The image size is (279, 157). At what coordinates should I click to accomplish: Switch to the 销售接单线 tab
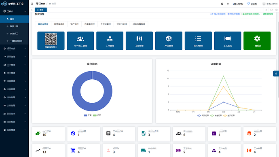[x=59, y=24]
